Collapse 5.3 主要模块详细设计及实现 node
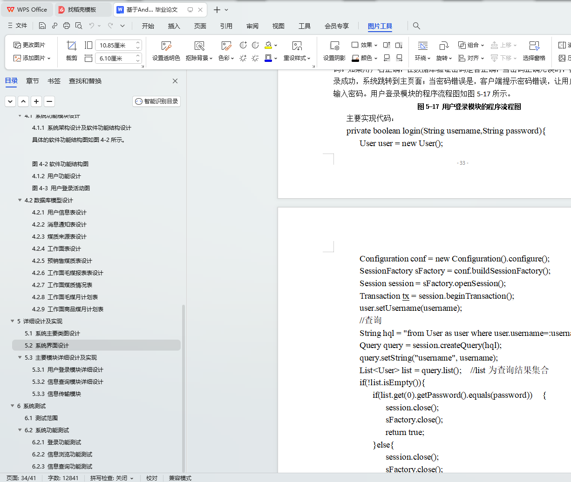 click(20, 357)
